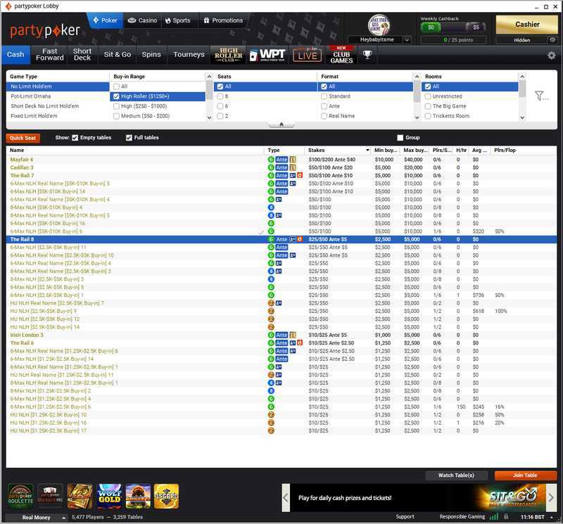Launch the Wolf Gold casino game

pyautogui.click(x=109, y=497)
